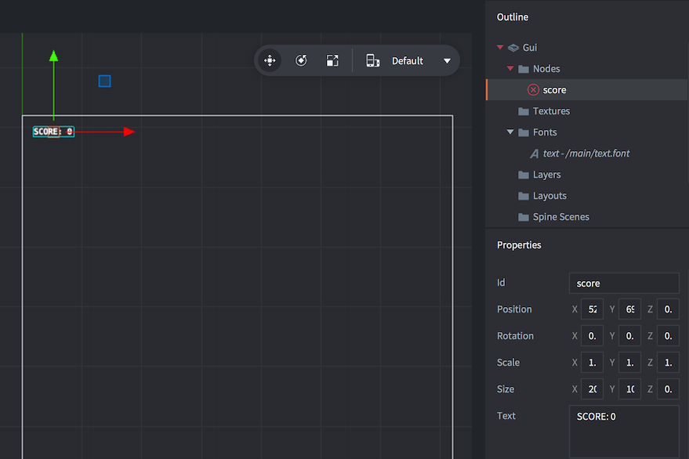Select the Rotate tool in toolbar
This screenshot has width=689, height=459.
tap(301, 61)
